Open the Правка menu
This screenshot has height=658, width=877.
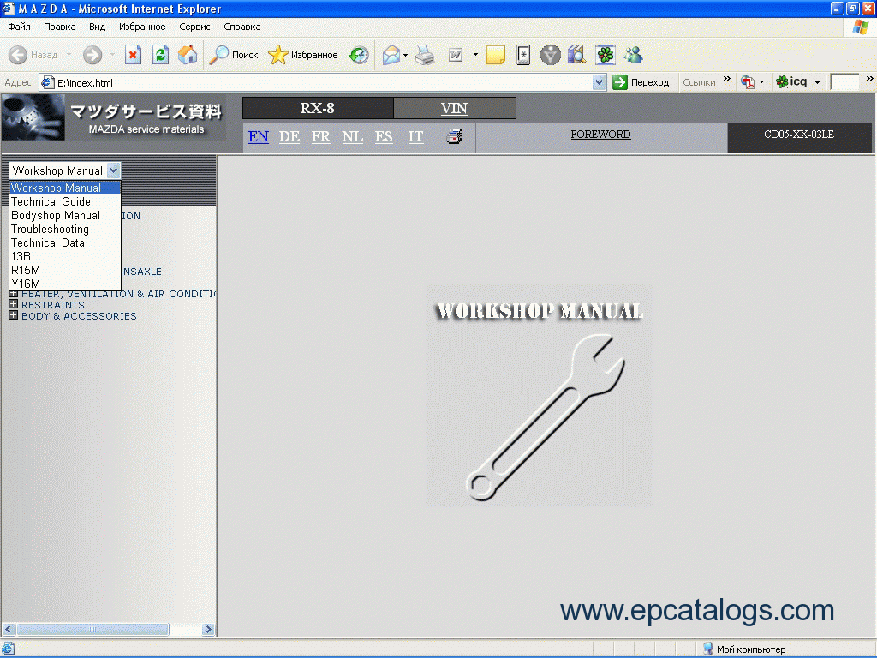click(59, 27)
